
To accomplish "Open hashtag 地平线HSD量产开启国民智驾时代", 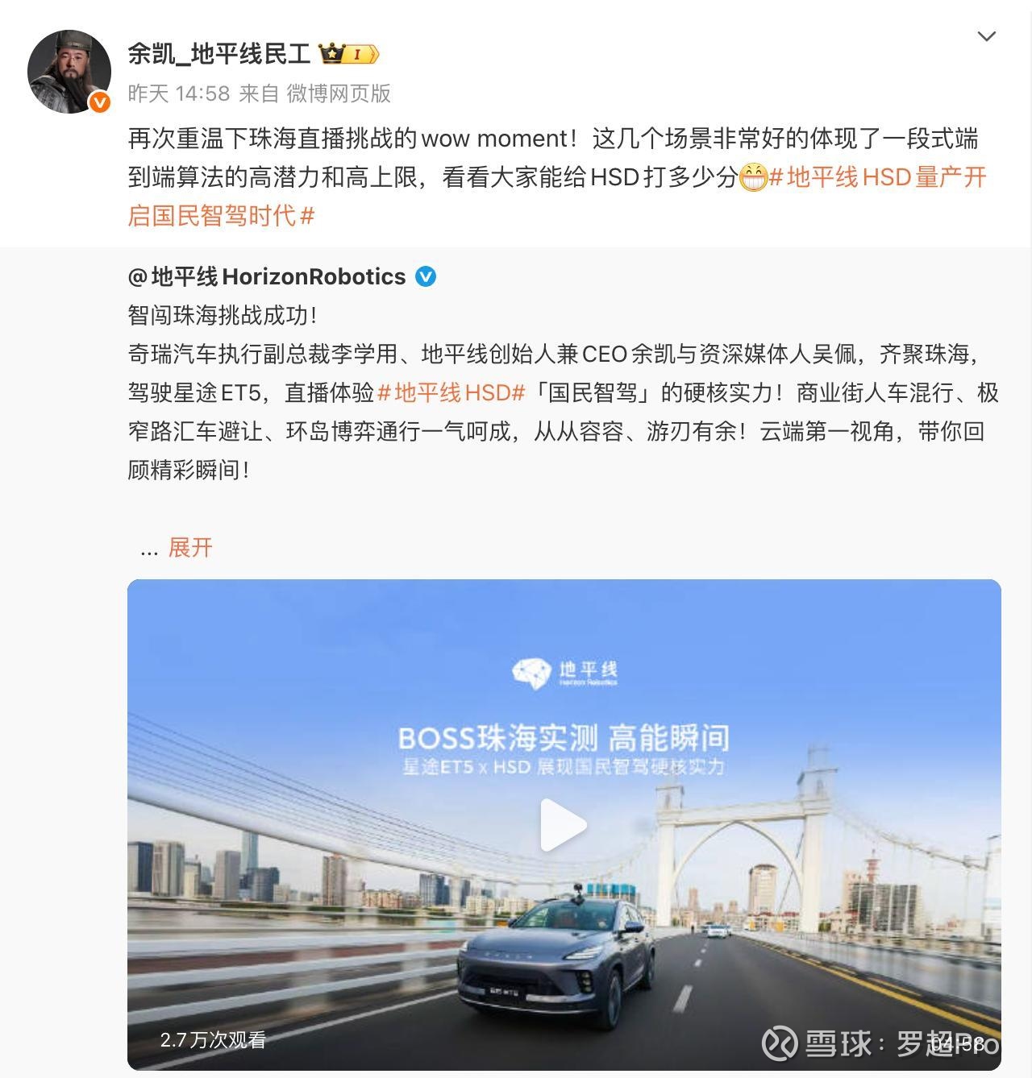I will click(557, 197).
